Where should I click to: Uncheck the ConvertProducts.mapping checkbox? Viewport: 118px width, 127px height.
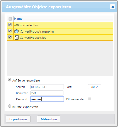point(10,31)
